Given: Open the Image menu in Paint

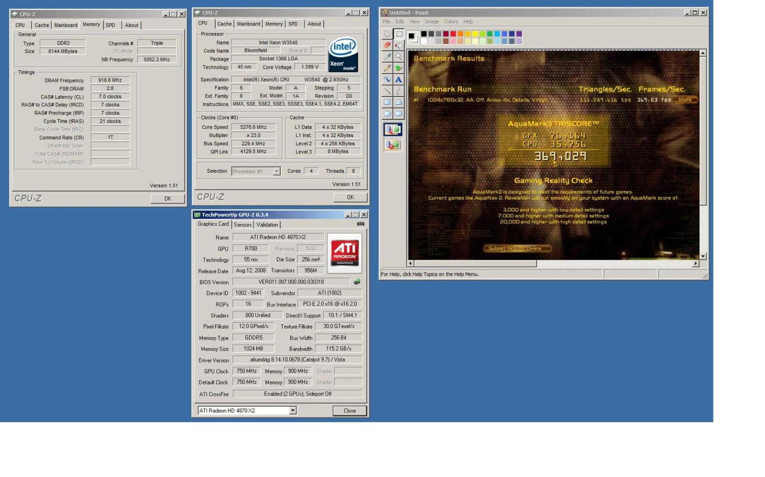Looking at the screenshot, I should click(x=432, y=21).
